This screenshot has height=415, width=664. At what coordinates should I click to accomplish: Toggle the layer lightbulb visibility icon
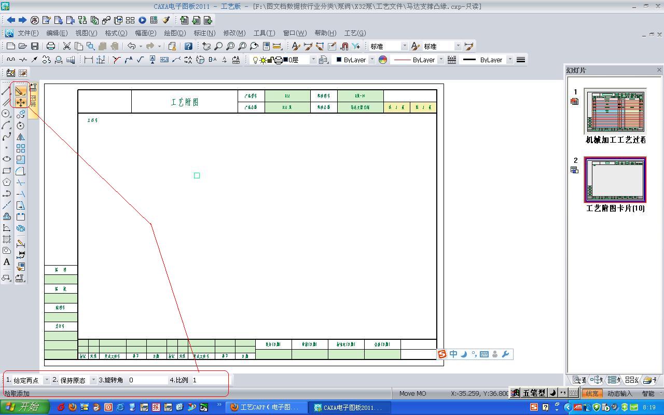click(x=255, y=60)
